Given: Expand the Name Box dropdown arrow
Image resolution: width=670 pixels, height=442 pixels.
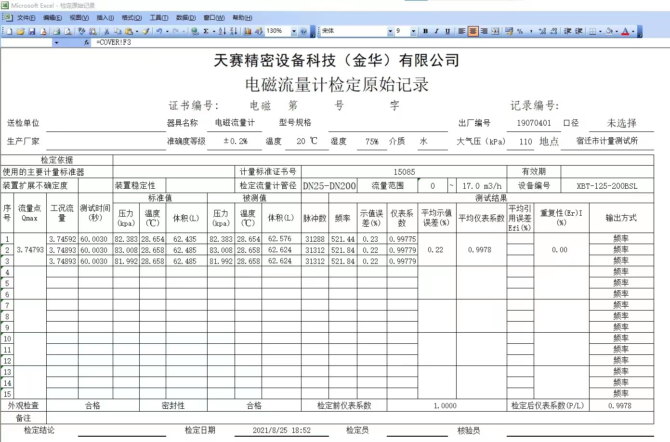Looking at the screenshot, I should 56,42.
